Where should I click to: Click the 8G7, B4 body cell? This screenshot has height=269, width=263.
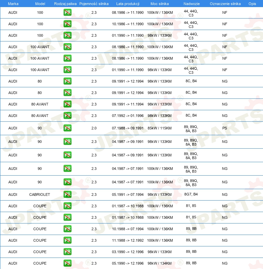pyautogui.click(x=191, y=194)
